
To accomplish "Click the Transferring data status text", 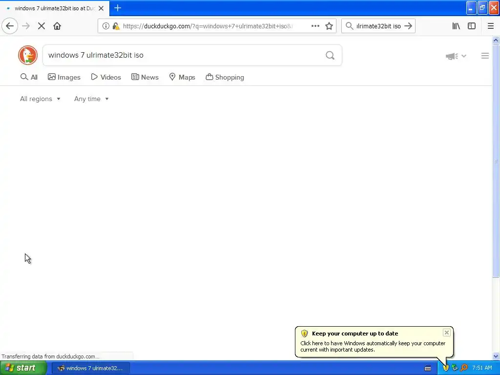I will coord(50,356).
